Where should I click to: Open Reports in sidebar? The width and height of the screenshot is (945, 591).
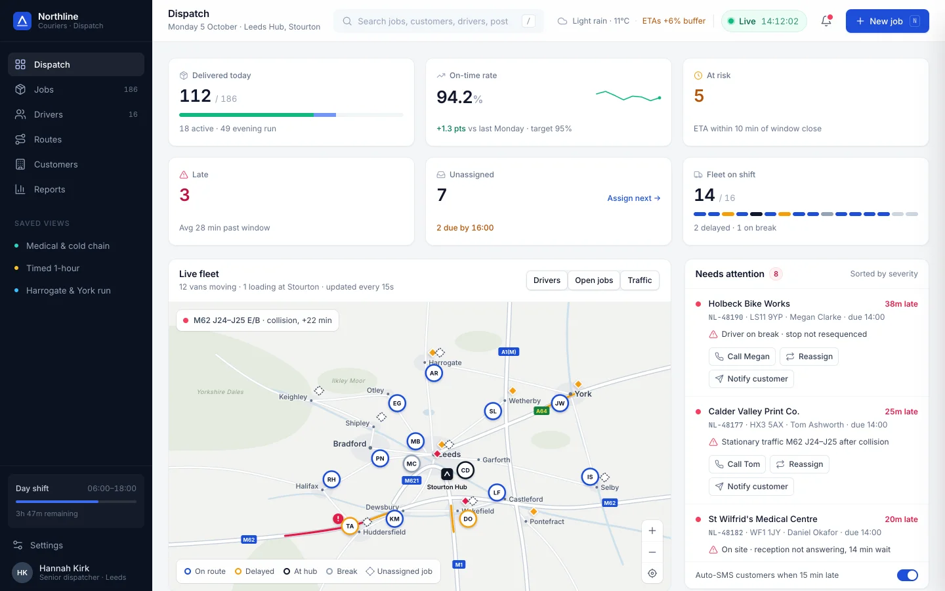(76, 189)
